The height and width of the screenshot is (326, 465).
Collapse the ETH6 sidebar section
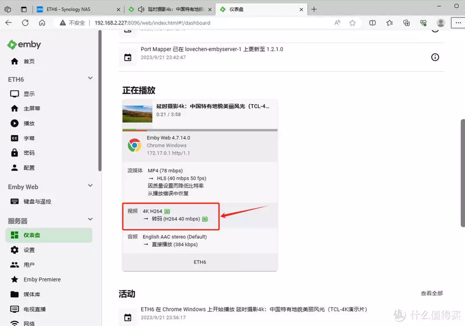90,78
